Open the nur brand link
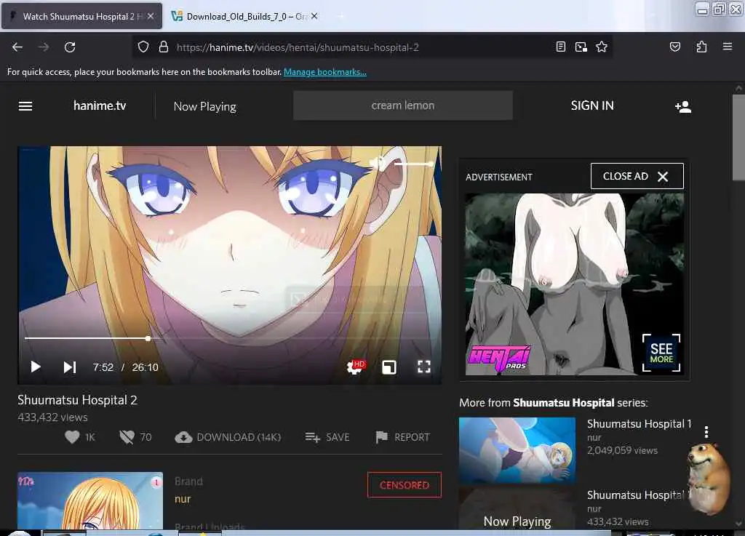 [x=183, y=499]
